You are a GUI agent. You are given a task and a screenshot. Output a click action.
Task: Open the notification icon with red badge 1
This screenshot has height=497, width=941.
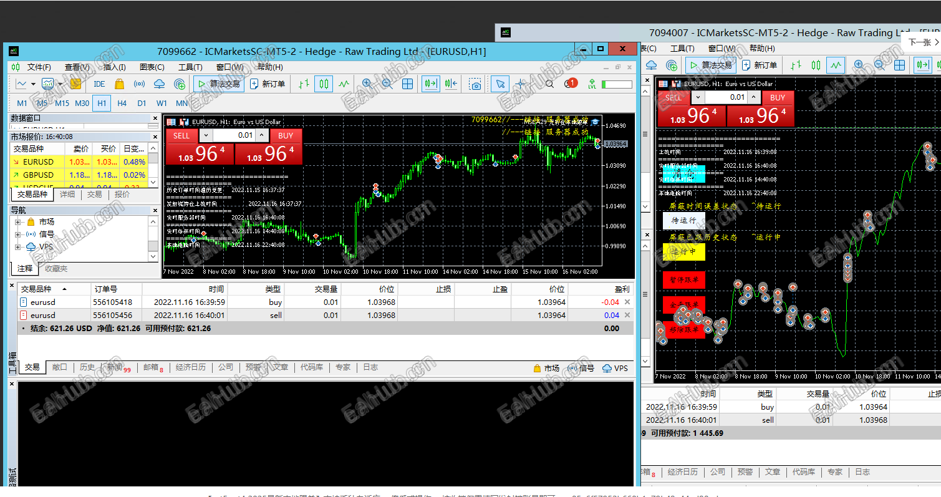pos(570,84)
